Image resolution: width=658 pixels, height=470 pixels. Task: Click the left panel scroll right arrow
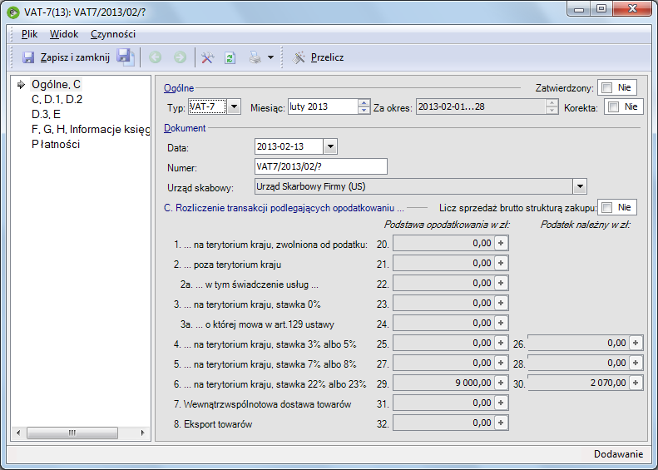click(143, 433)
